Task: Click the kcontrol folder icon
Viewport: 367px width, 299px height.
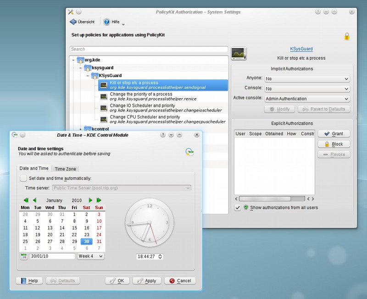Action: point(87,129)
